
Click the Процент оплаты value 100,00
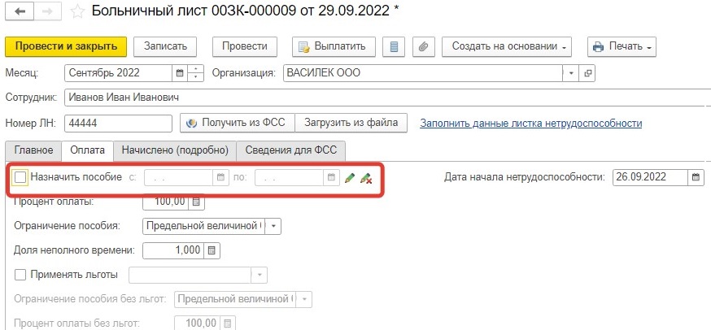point(165,202)
